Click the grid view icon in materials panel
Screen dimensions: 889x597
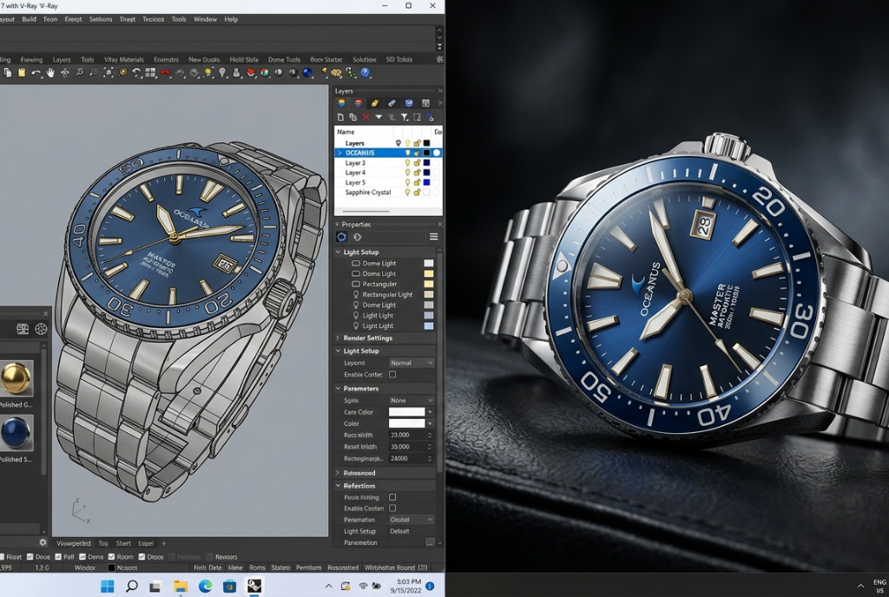coord(23,329)
